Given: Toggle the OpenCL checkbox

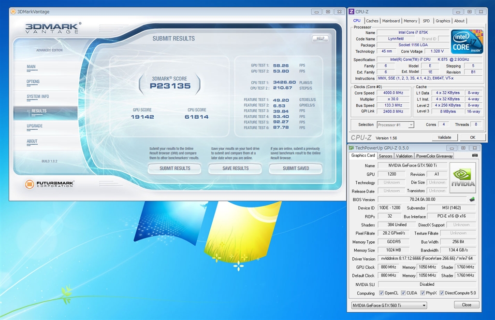Looking at the screenshot, I should [382, 293].
